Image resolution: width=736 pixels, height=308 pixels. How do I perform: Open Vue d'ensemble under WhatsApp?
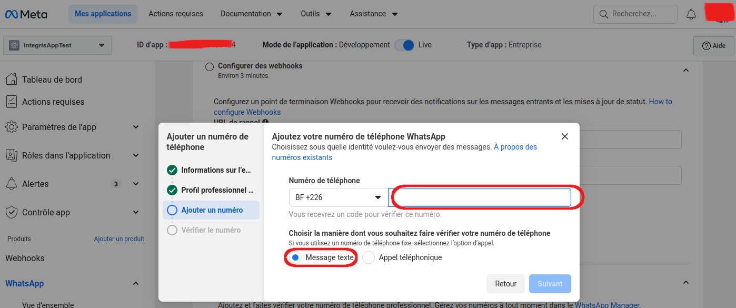[x=48, y=304]
